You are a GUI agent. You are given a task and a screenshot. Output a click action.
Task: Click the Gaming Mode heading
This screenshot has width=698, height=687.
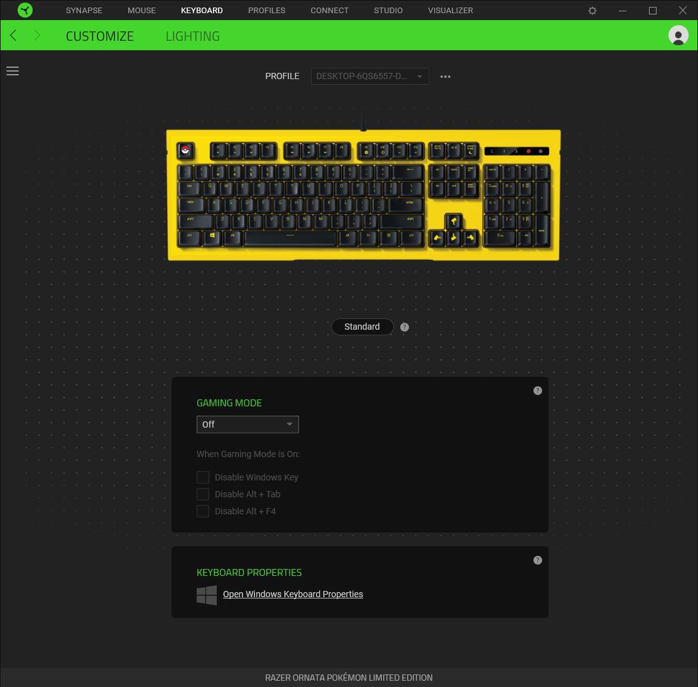coord(229,403)
